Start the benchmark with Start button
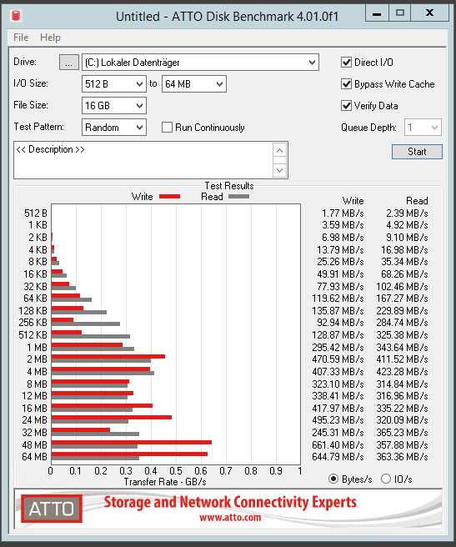Viewport: 456px width, 547px height. point(417,152)
